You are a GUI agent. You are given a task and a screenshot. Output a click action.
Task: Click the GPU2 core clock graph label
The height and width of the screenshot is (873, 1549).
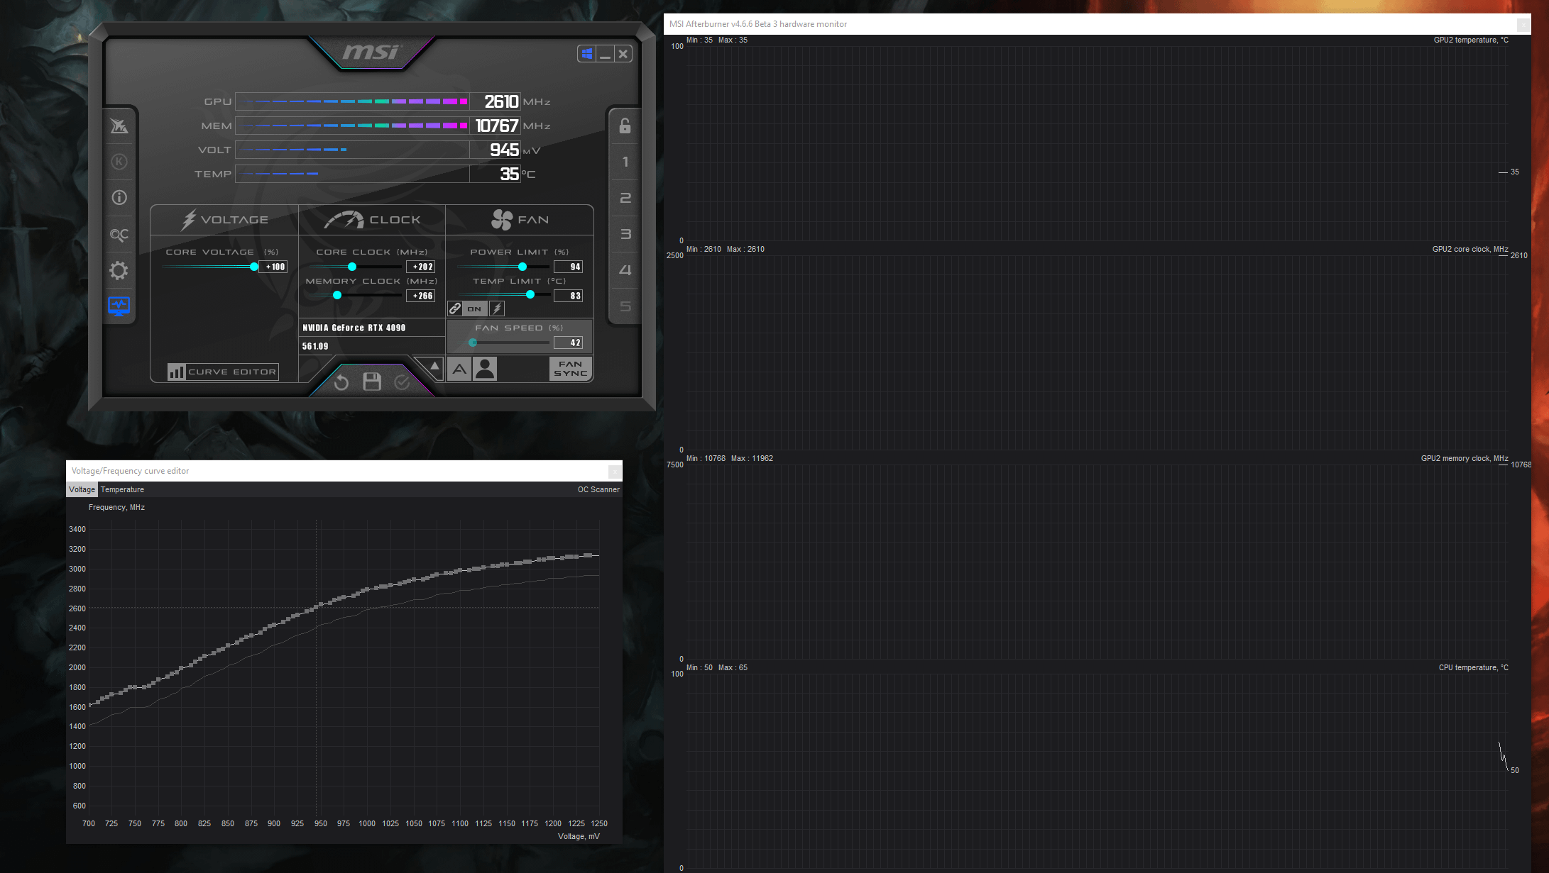pyautogui.click(x=1470, y=249)
